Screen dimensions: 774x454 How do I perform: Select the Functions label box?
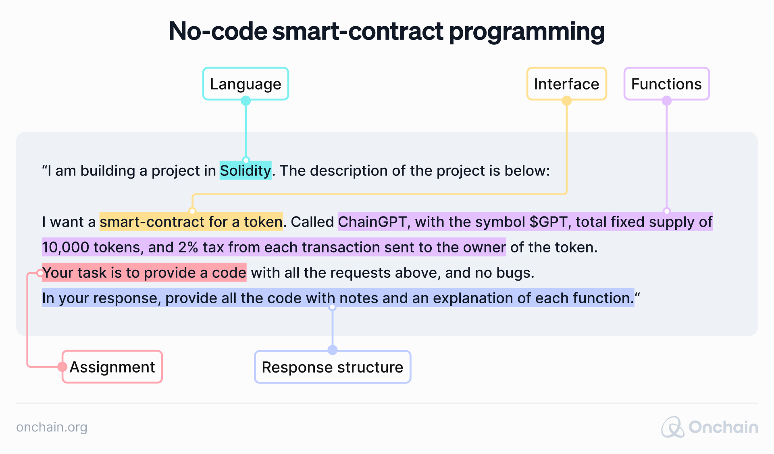click(x=666, y=84)
